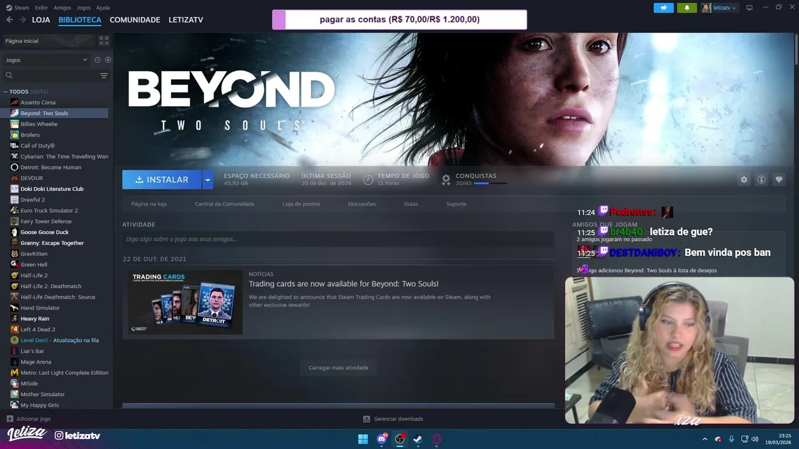Open the Jogos category dropdown

[x=46, y=60]
